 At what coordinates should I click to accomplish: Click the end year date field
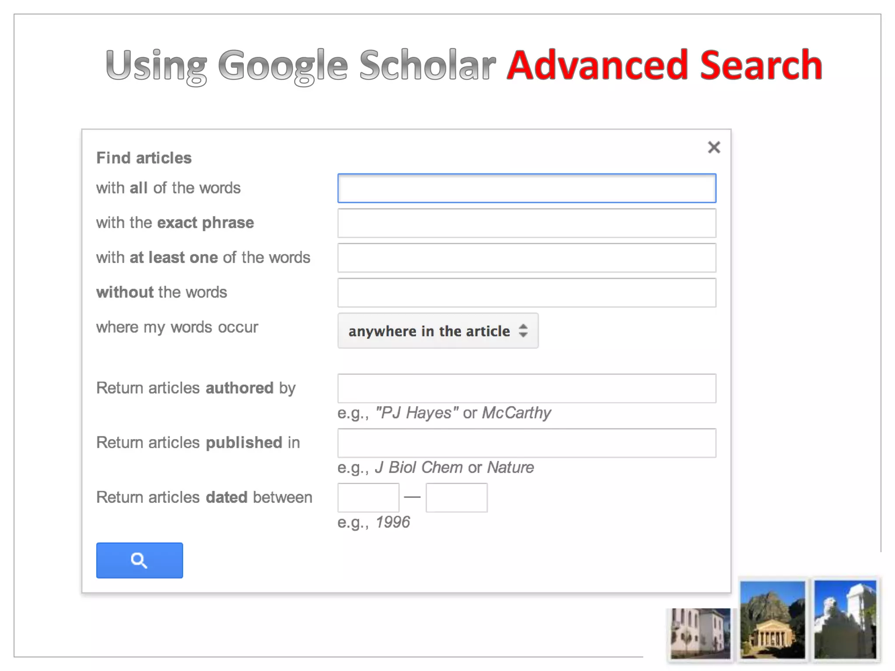coord(456,498)
